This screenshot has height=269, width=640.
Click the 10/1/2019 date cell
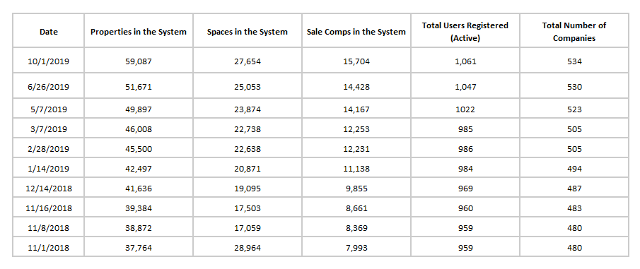click(49, 62)
